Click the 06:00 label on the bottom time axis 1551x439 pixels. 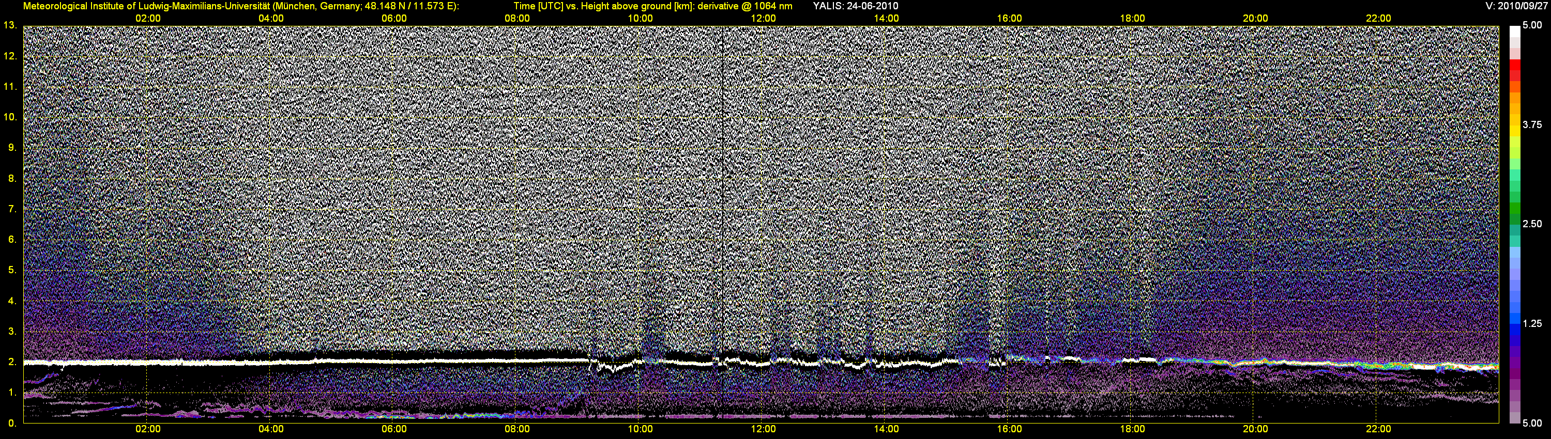(394, 429)
